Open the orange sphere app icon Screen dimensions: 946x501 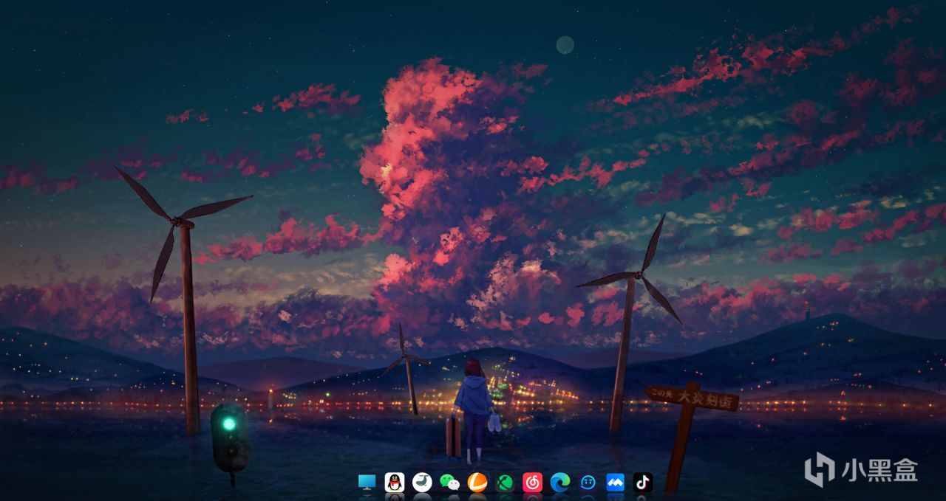[x=477, y=482]
